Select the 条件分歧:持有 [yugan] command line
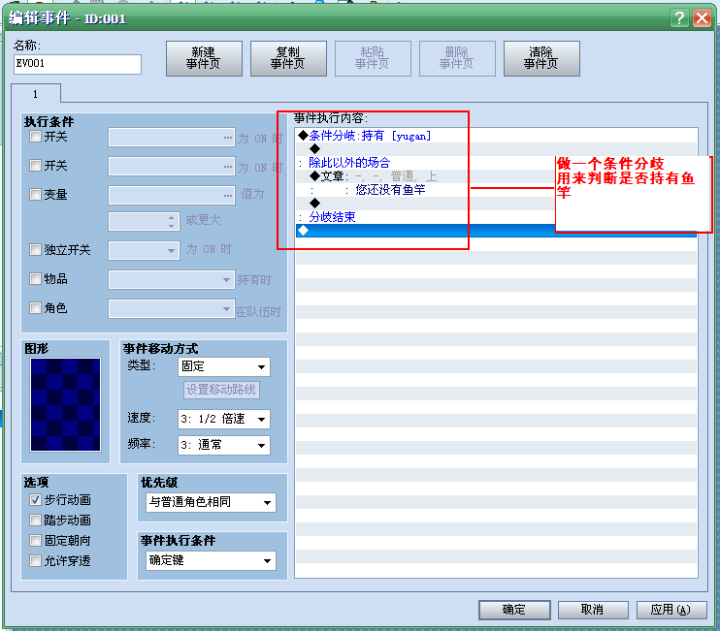This screenshot has height=631, width=720. tap(496, 136)
